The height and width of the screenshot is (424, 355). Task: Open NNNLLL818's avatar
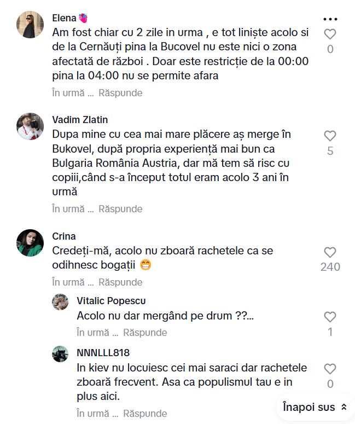coord(60,353)
